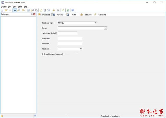Image resolution: width=166 pixels, height=118 pixels.
Task: Click the greyed-out Save floppy toolbar icon
Action: click(10, 10)
